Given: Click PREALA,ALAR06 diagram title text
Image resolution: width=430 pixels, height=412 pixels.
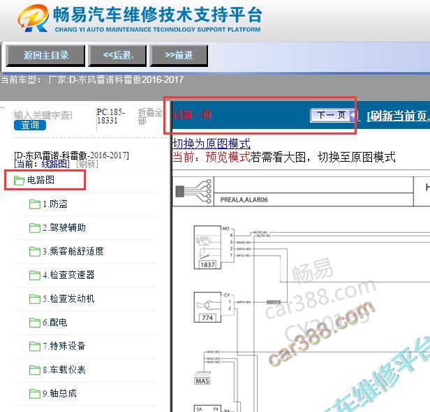Looking at the screenshot, I should [244, 199].
